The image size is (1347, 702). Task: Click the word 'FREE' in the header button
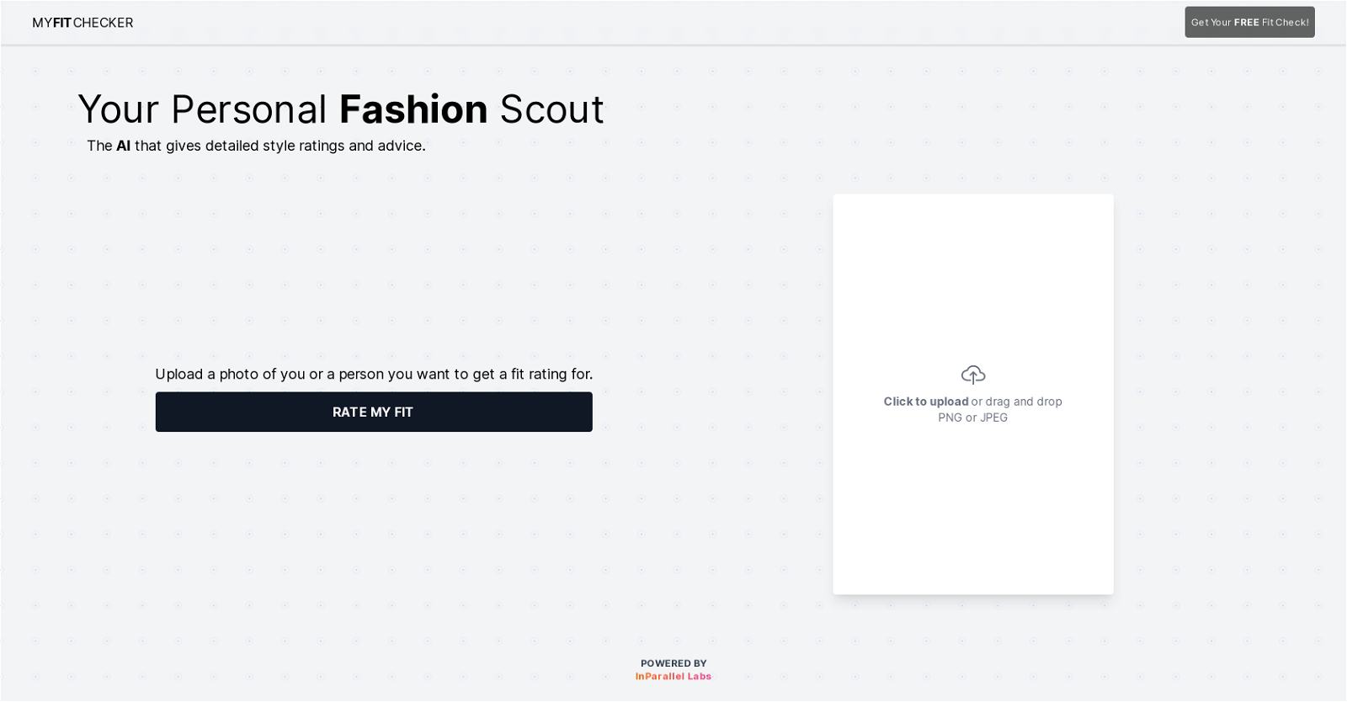(x=1246, y=23)
